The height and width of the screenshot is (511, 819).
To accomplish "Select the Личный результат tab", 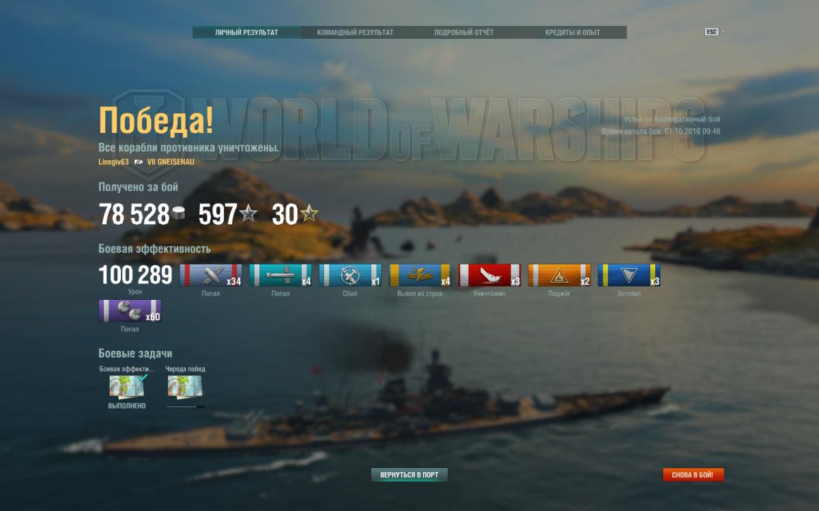I will point(246,32).
